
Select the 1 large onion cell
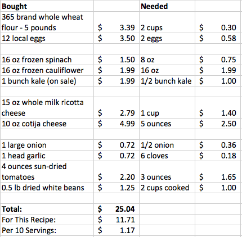point(47,145)
